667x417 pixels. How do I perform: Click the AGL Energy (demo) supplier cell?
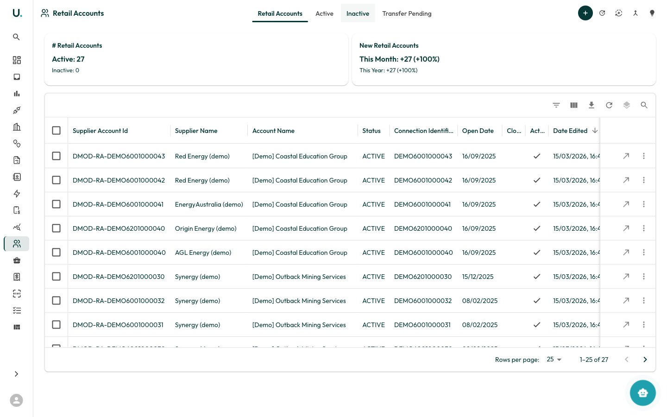[203, 253]
